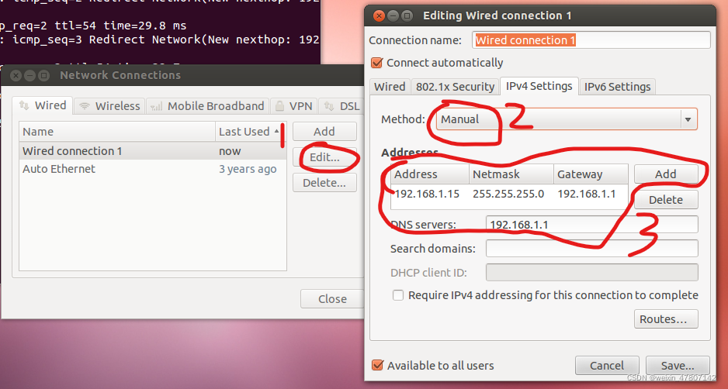Click the Address column header in Addresses table
The image size is (728, 389).
pos(431,174)
